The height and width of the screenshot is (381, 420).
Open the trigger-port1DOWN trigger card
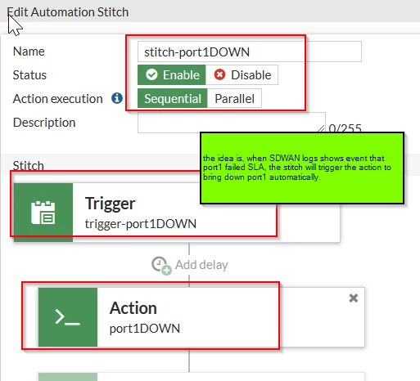[x=177, y=213]
